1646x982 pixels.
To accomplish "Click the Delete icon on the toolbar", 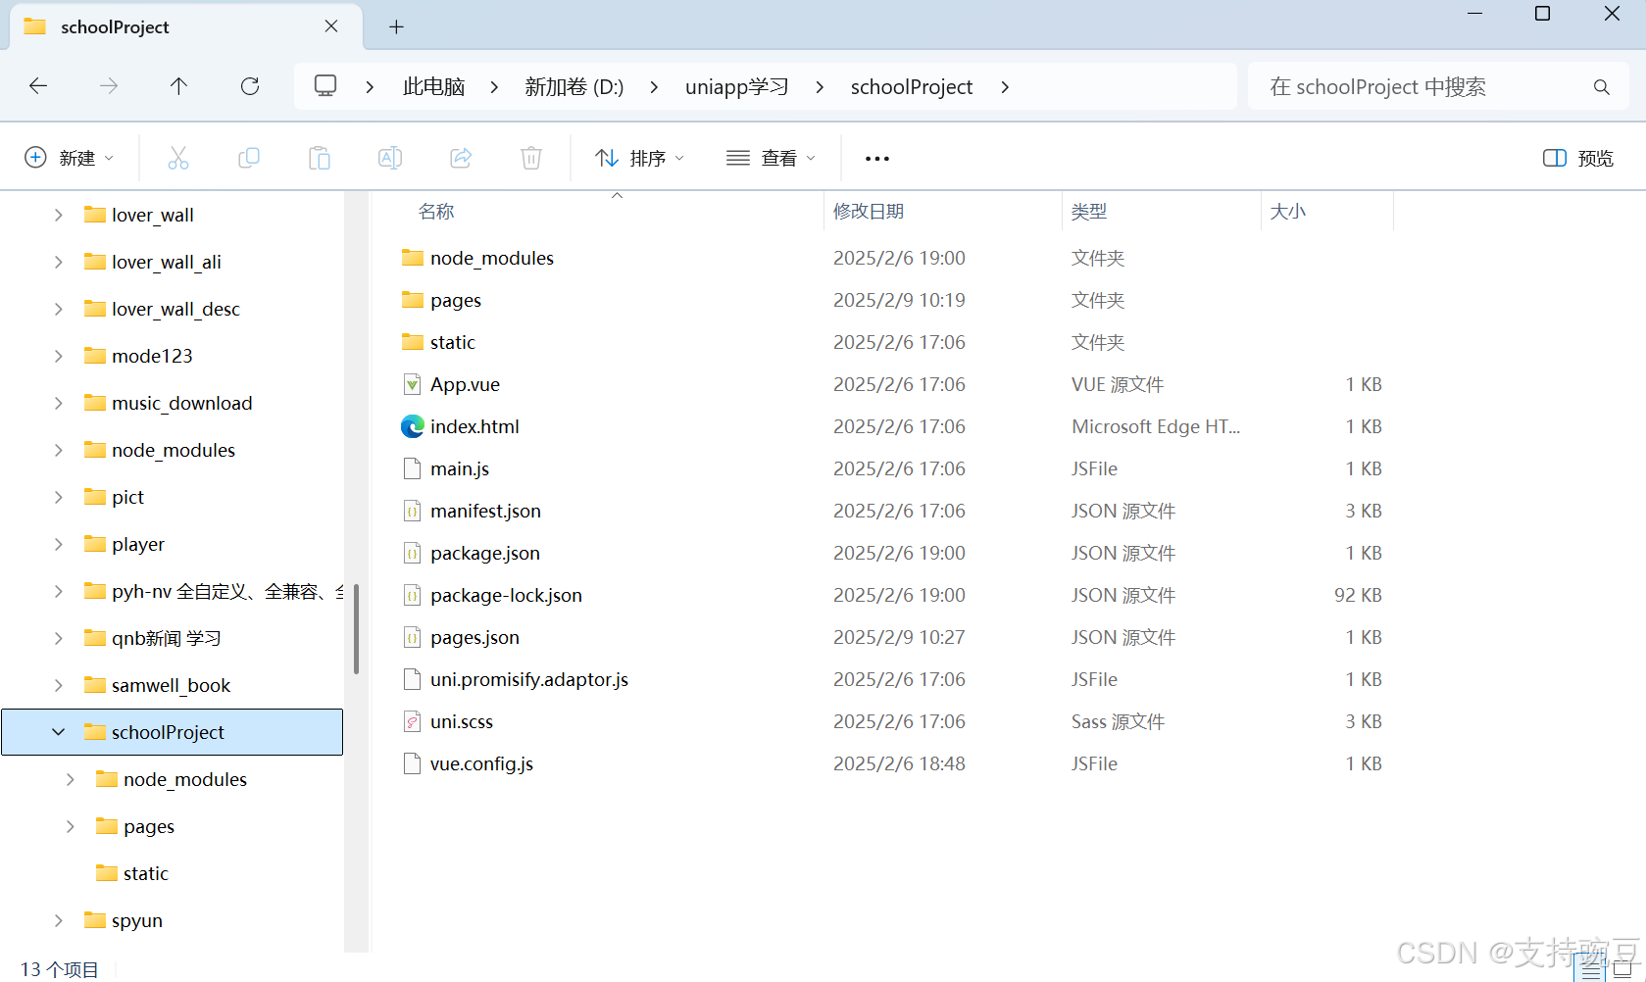I will pyautogui.click(x=530, y=157).
